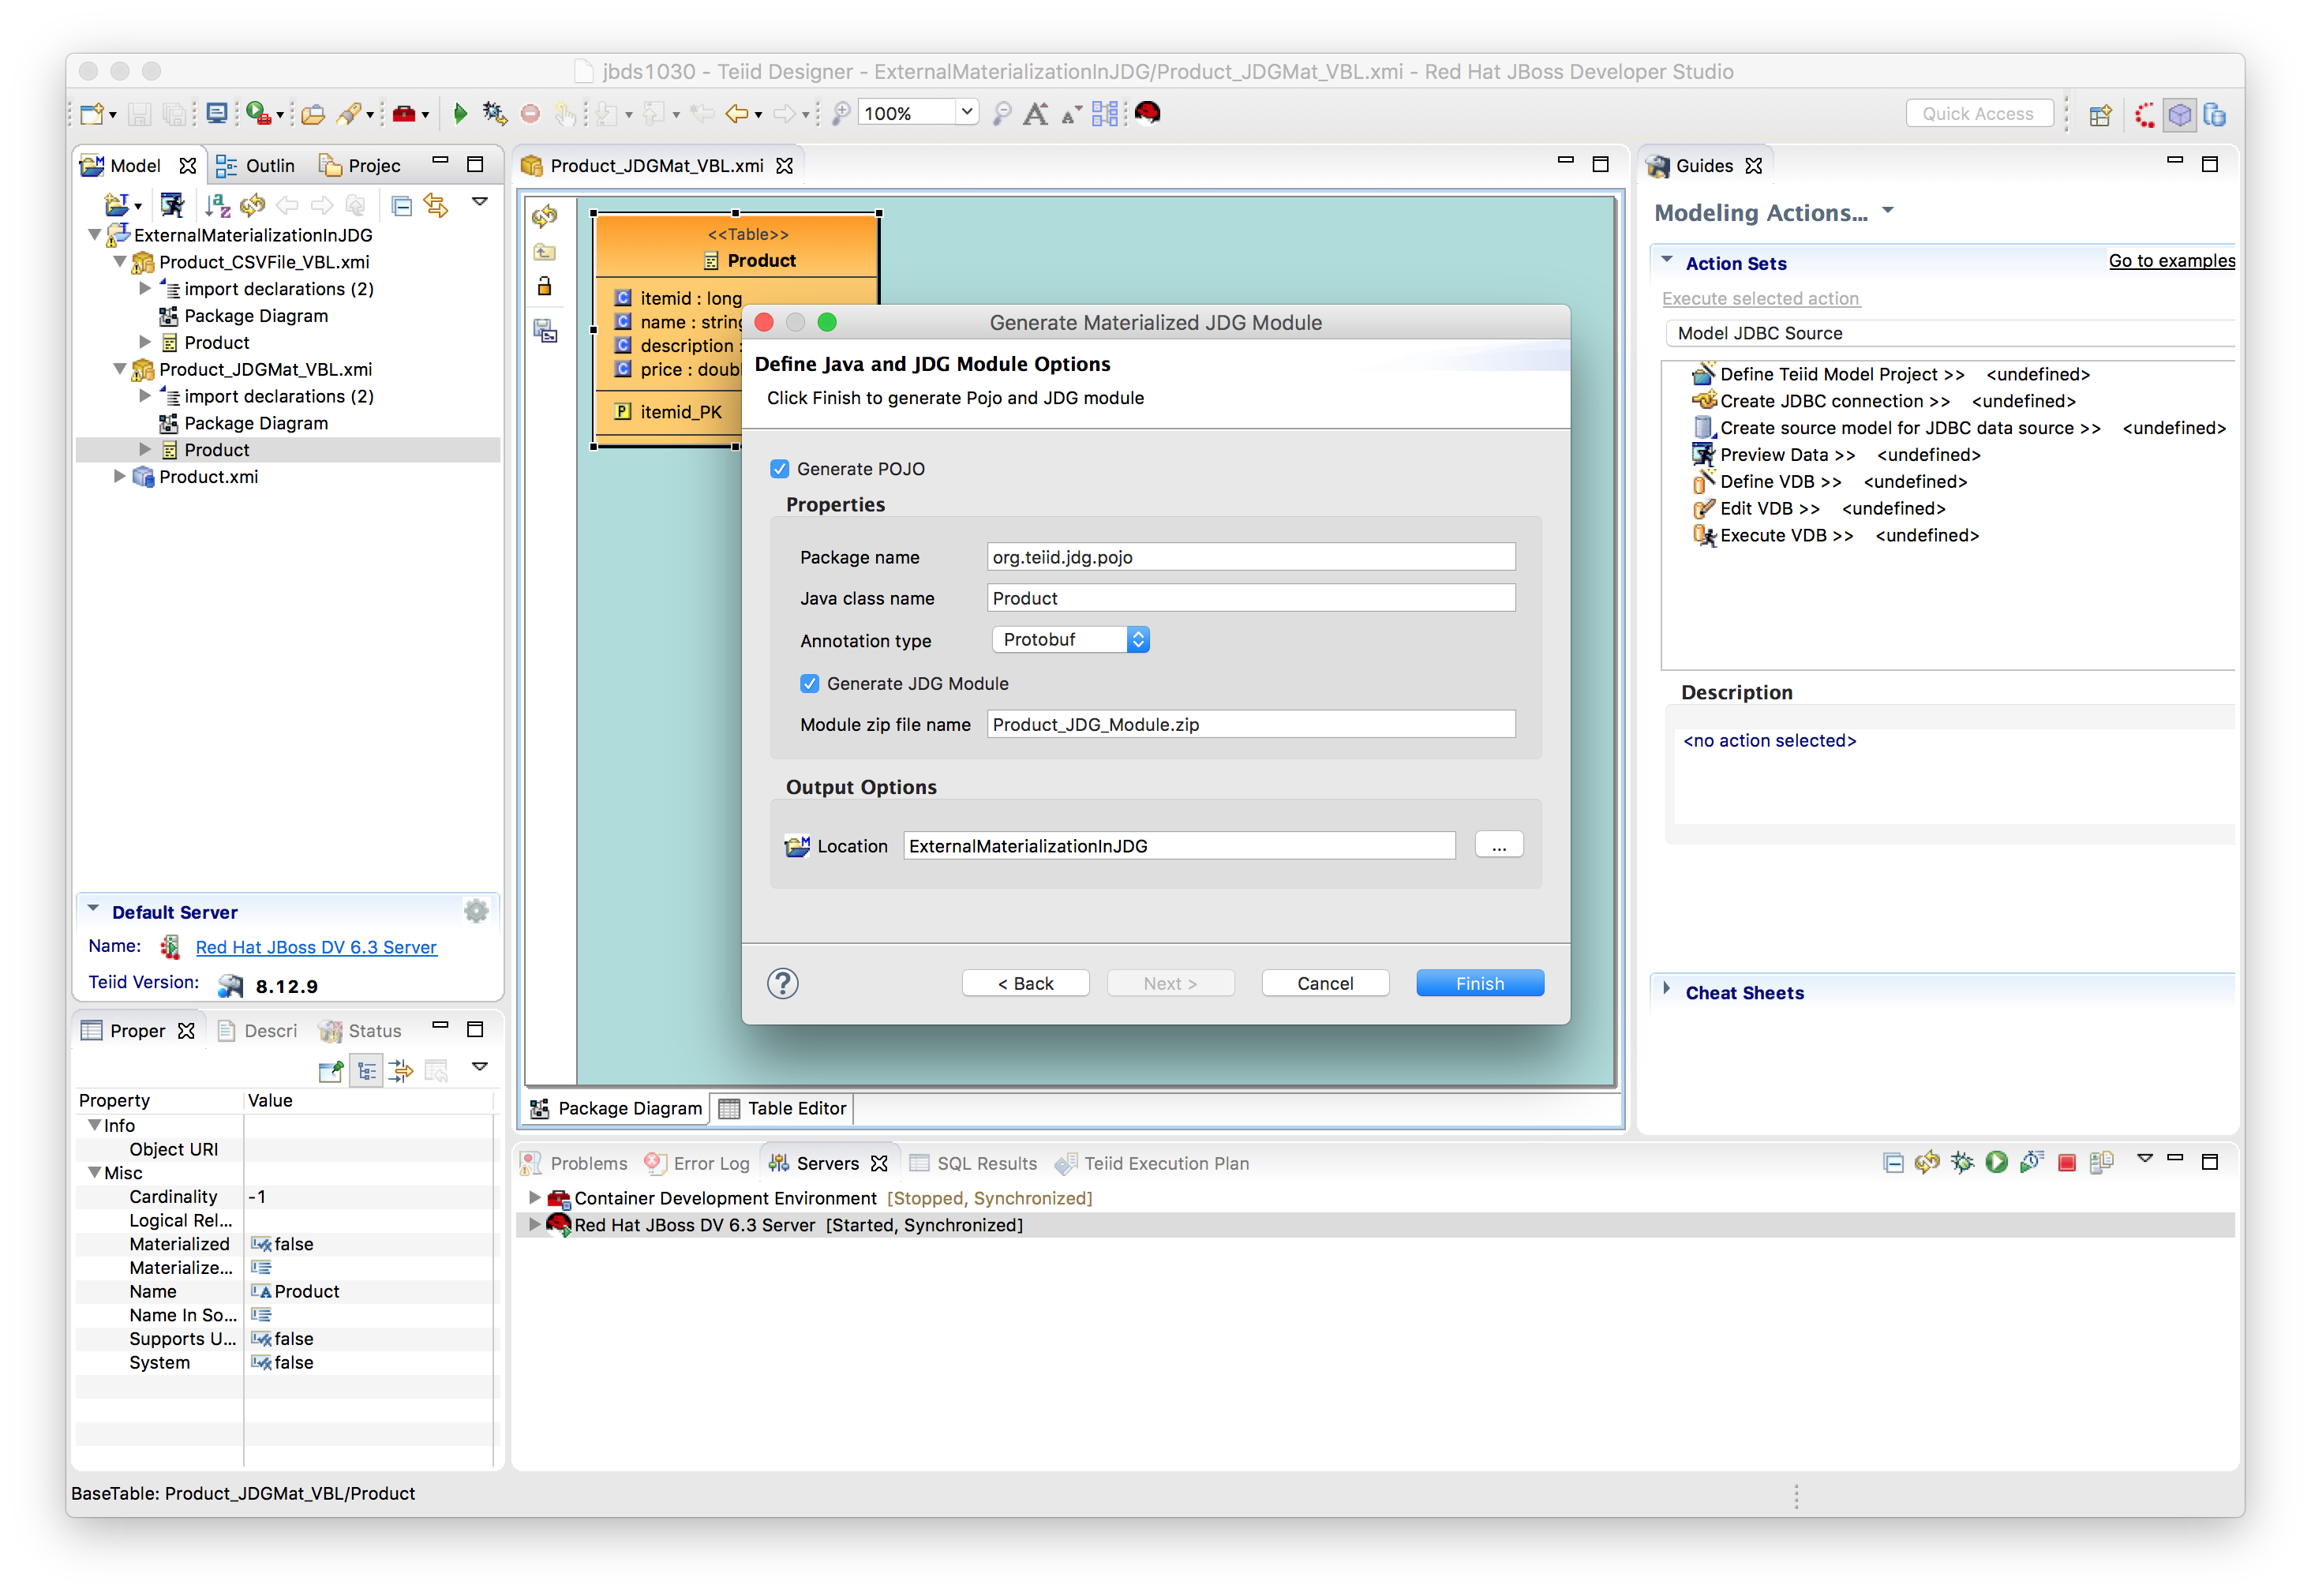Open the Red Hat JBoss DV 6.3 Server link
2311x1596 pixels.
click(316, 947)
